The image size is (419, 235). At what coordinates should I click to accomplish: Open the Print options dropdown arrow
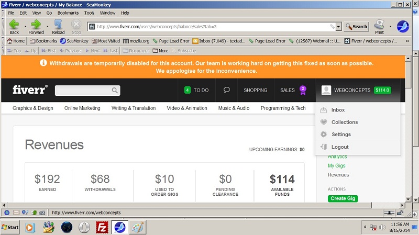point(390,27)
